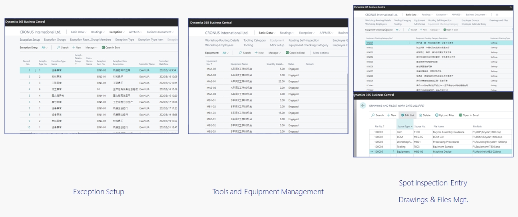The image size is (518, 217).
Task: Open row options for exception record 1
Action: point(35,70)
